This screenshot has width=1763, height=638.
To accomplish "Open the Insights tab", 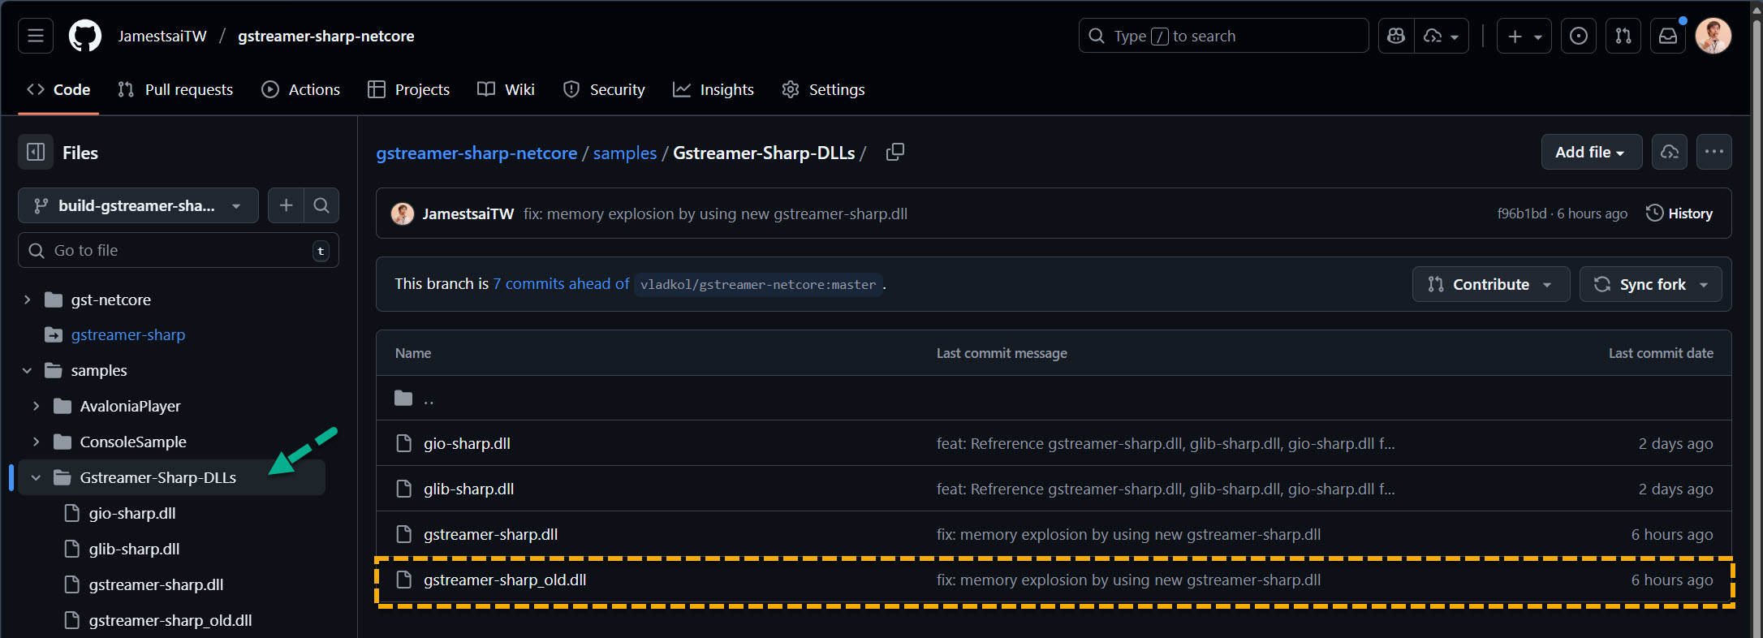I will 713,90.
